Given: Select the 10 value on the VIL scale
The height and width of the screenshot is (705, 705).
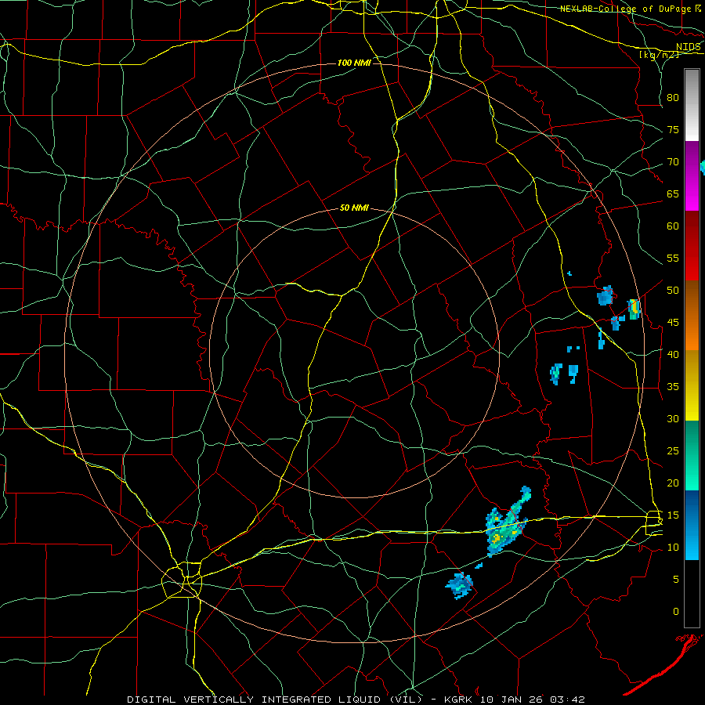Looking at the screenshot, I should coord(673,548).
